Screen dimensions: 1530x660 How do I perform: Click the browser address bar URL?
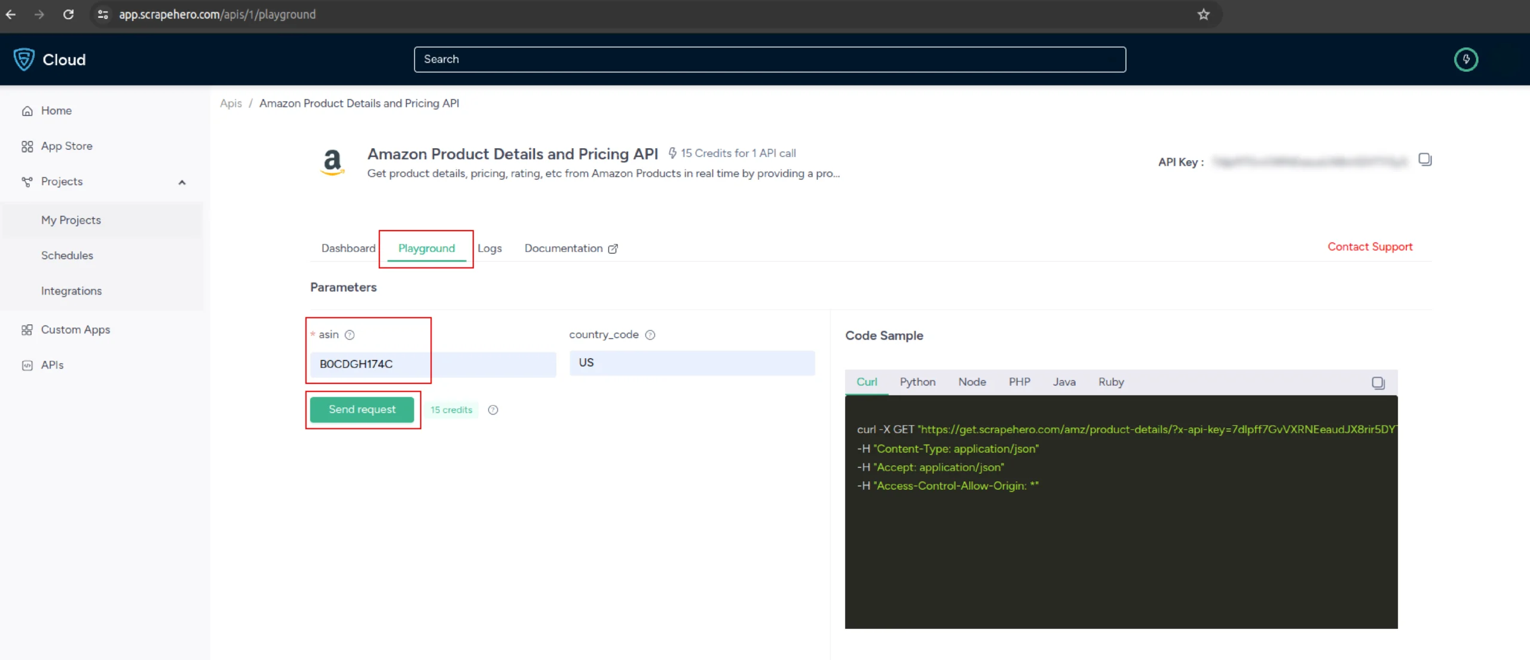217,14
